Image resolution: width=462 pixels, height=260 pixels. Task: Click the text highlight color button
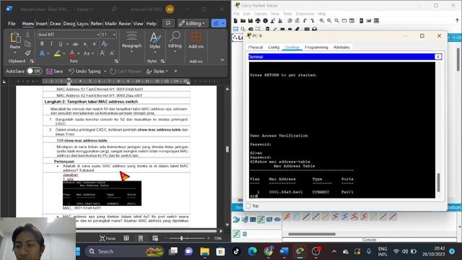pos(57,53)
